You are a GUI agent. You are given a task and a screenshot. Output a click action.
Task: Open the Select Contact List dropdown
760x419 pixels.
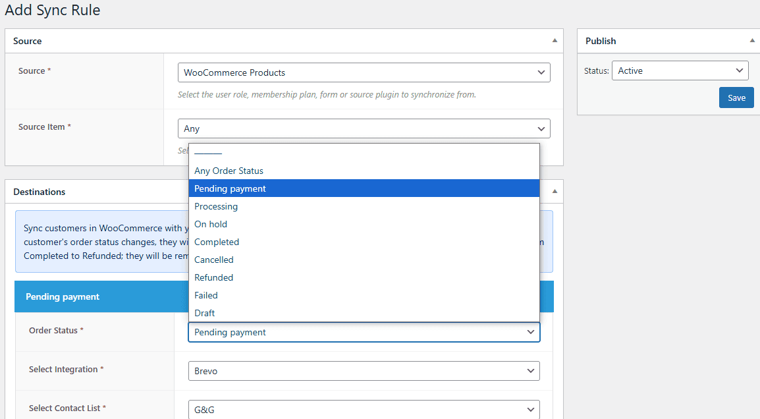364,410
